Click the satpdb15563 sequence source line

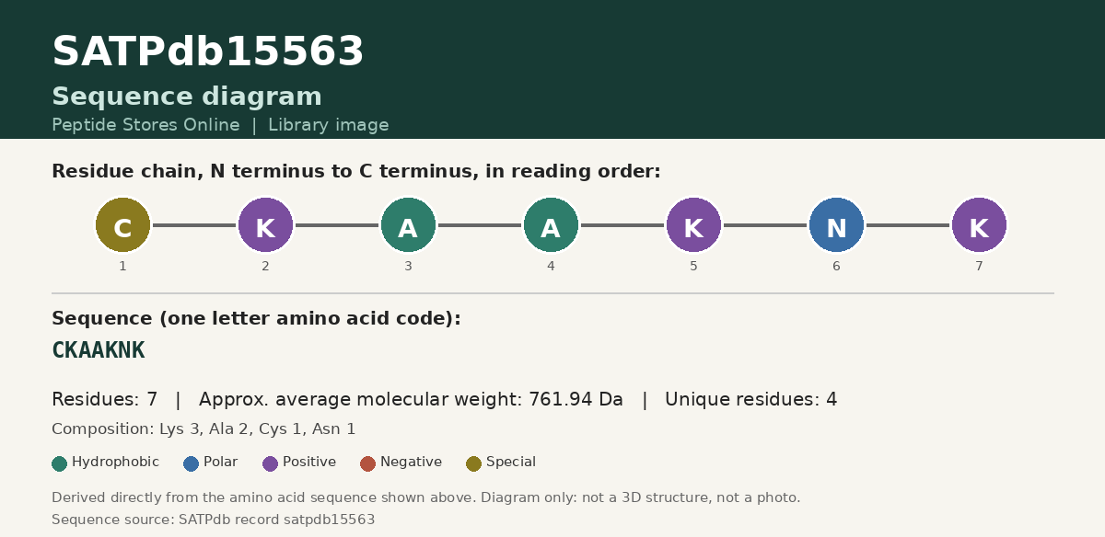tap(214, 520)
